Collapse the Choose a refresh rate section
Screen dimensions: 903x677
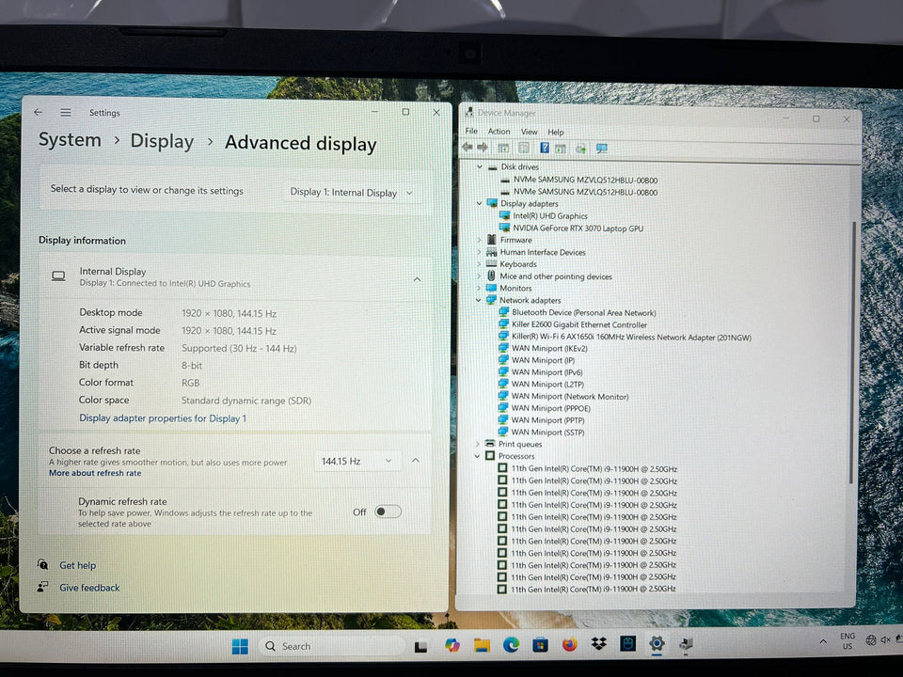coord(415,461)
